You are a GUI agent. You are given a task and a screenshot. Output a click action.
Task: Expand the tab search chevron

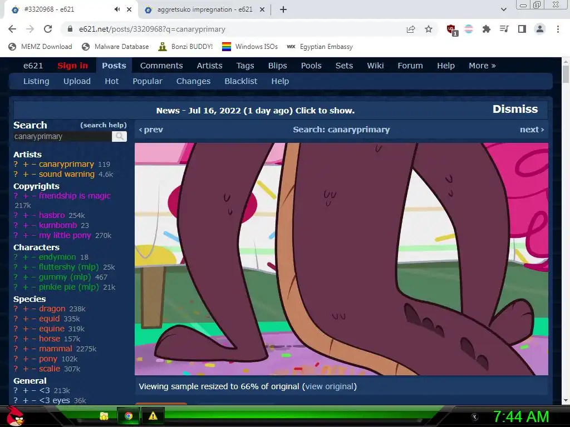coord(503,9)
